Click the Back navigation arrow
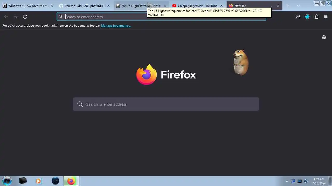Screen dimensions: 332x186 [x=6, y=17]
